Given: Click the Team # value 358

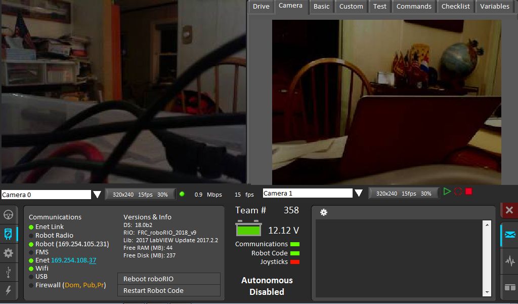Looking at the screenshot, I should pyautogui.click(x=291, y=210).
